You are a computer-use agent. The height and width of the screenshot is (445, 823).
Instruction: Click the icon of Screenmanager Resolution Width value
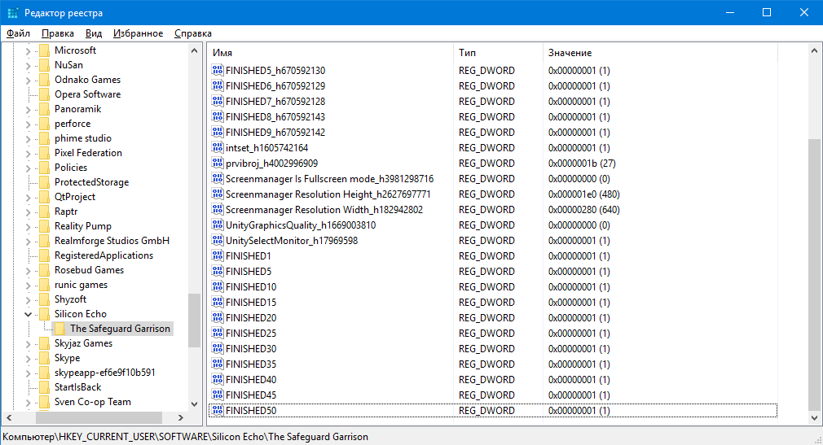point(218,208)
